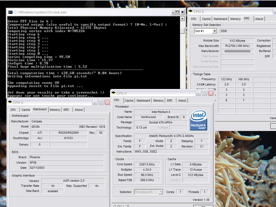Click the motherboard Model field 0818h
Screen dimensions: 276x207
point(54,127)
